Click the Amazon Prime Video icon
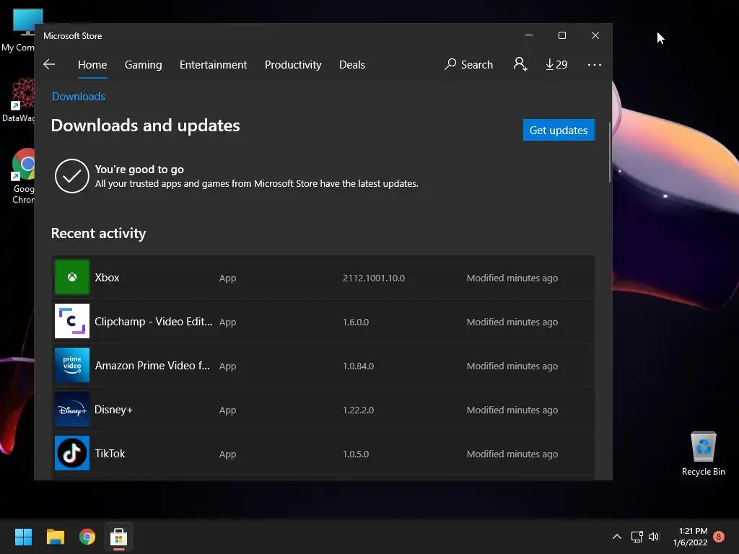Screen dimensions: 739x554 (x=72, y=365)
